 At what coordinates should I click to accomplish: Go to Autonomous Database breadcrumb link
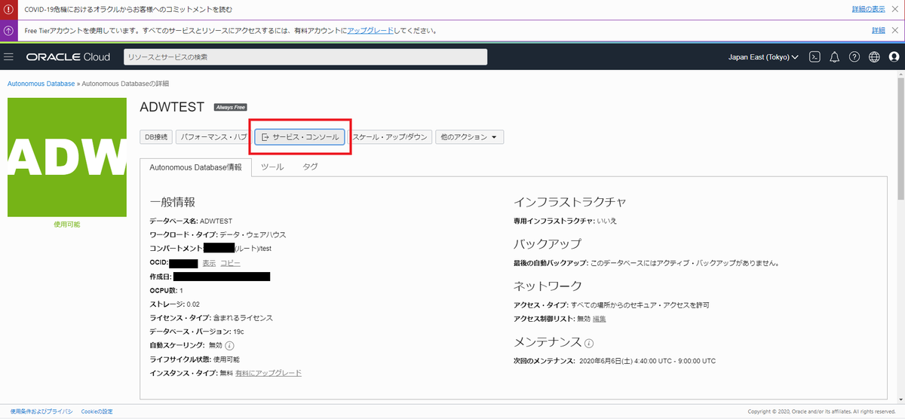[x=41, y=83]
